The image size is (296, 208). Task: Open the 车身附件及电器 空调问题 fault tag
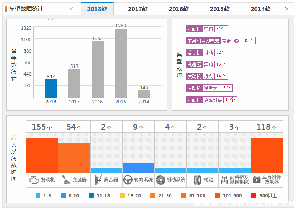pos(220,41)
